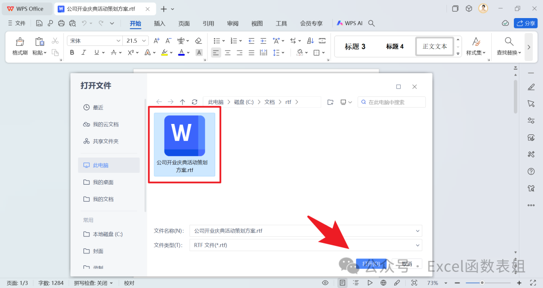Adjust the zoom slider in status bar
Image resolution: width=543 pixels, height=288 pixels.
(482, 283)
